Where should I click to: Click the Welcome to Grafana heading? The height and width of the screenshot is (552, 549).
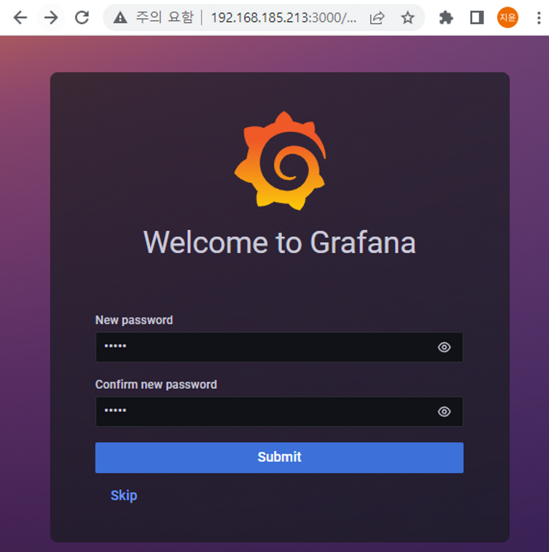pos(280,242)
